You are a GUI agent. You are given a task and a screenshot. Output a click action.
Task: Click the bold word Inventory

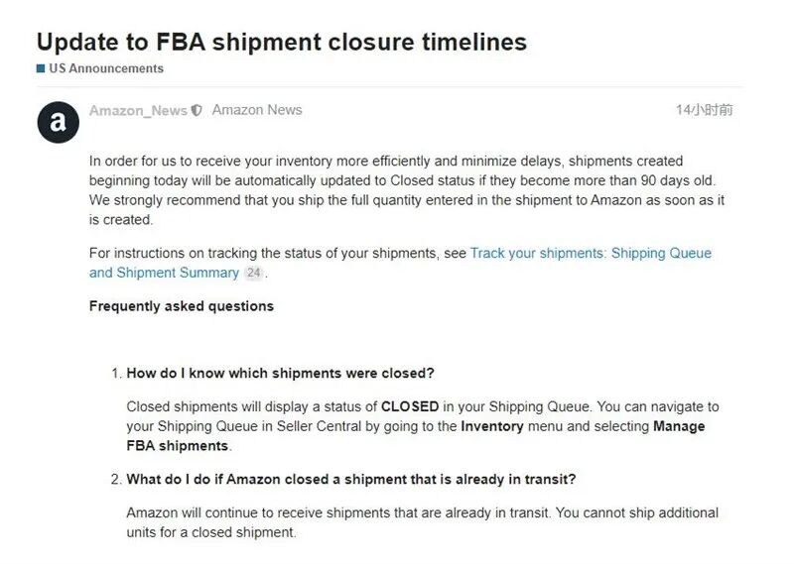pos(492,426)
